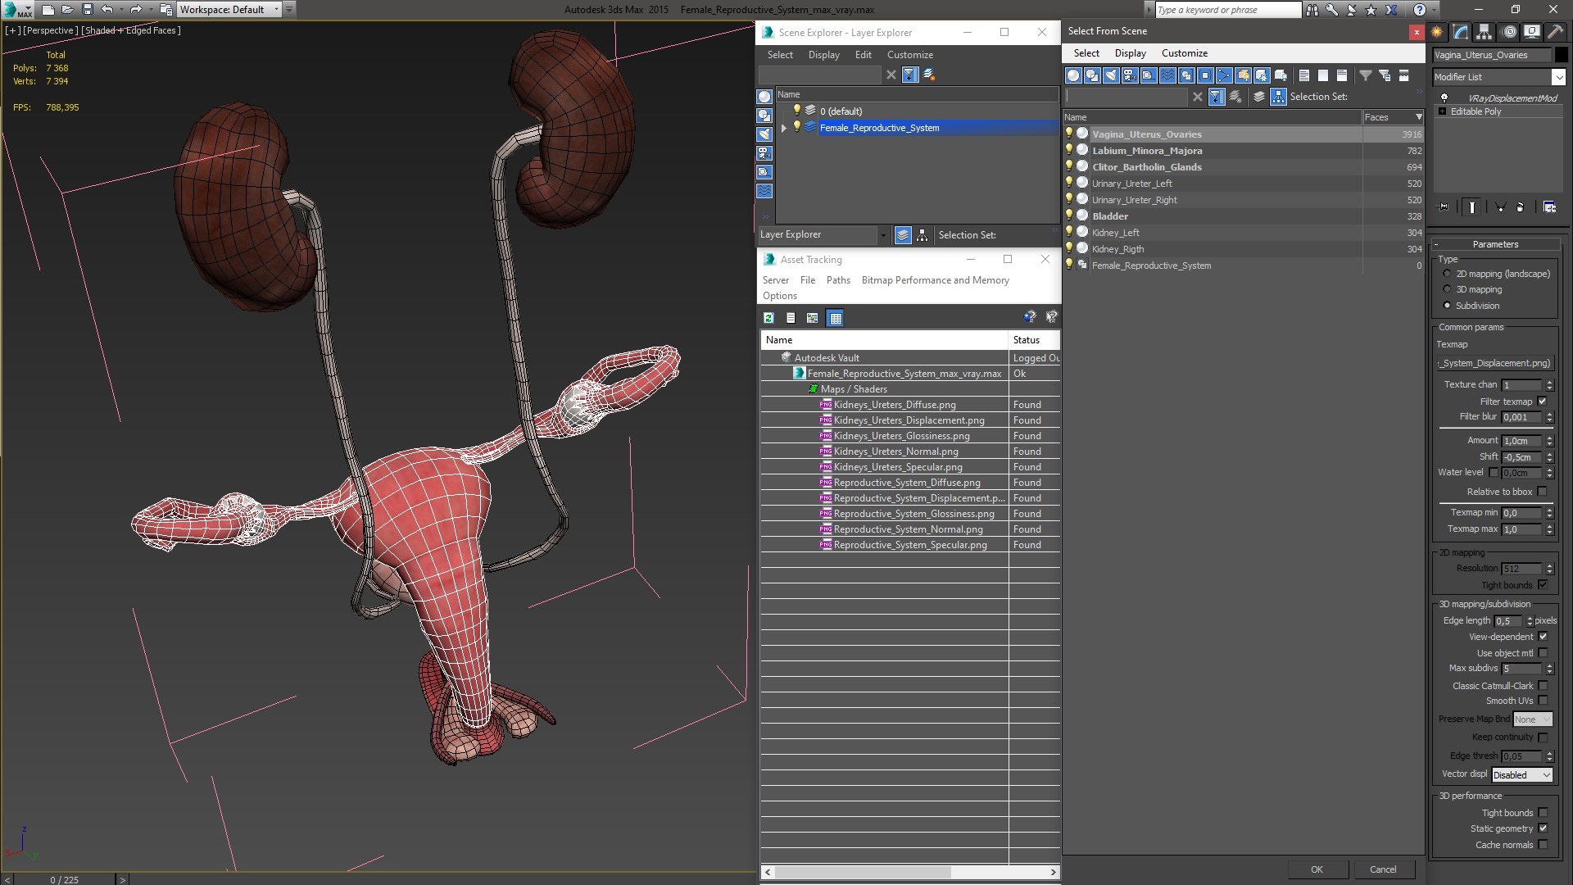
Task: Open the Workspace: Default dropdown
Action: point(276,10)
